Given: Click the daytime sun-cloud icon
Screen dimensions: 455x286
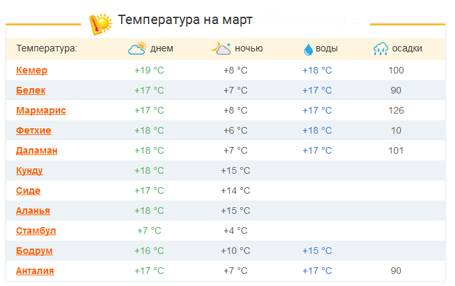Looking at the screenshot, I should tap(137, 48).
